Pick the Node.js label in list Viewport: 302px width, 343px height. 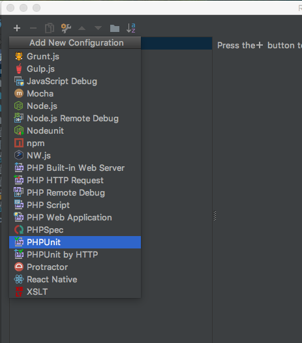pos(42,106)
